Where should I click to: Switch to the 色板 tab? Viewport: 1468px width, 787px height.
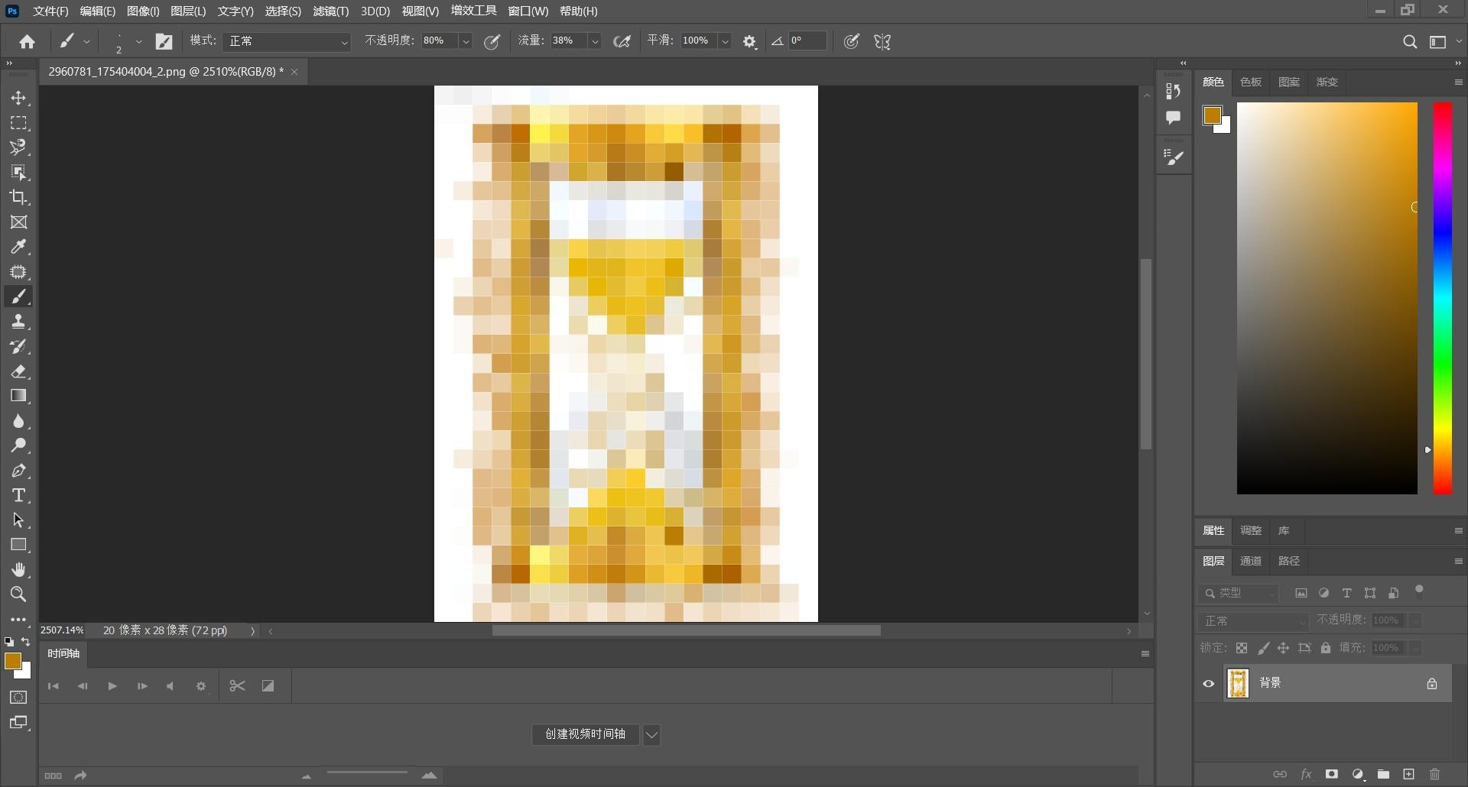point(1251,83)
